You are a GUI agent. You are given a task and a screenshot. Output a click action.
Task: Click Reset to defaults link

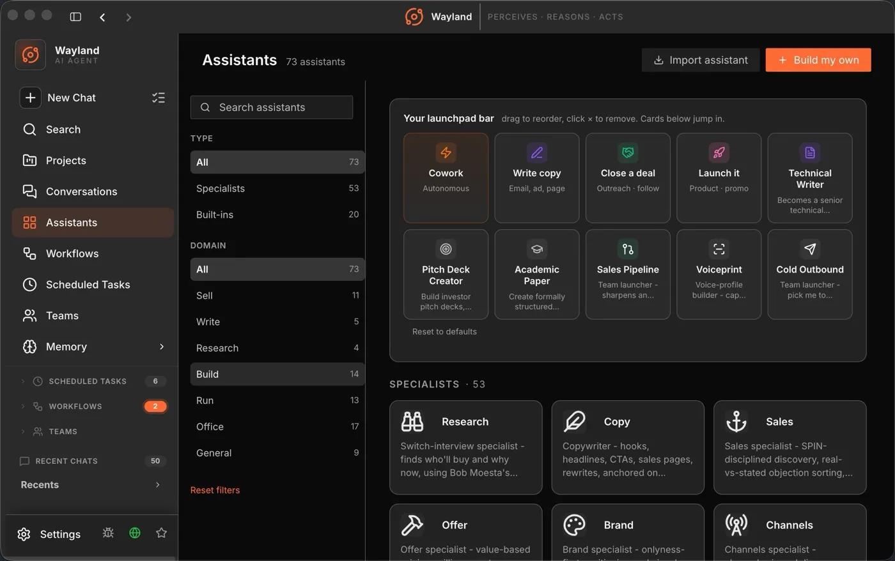444,332
